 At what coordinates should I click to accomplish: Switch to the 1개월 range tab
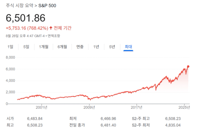tap(43, 47)
